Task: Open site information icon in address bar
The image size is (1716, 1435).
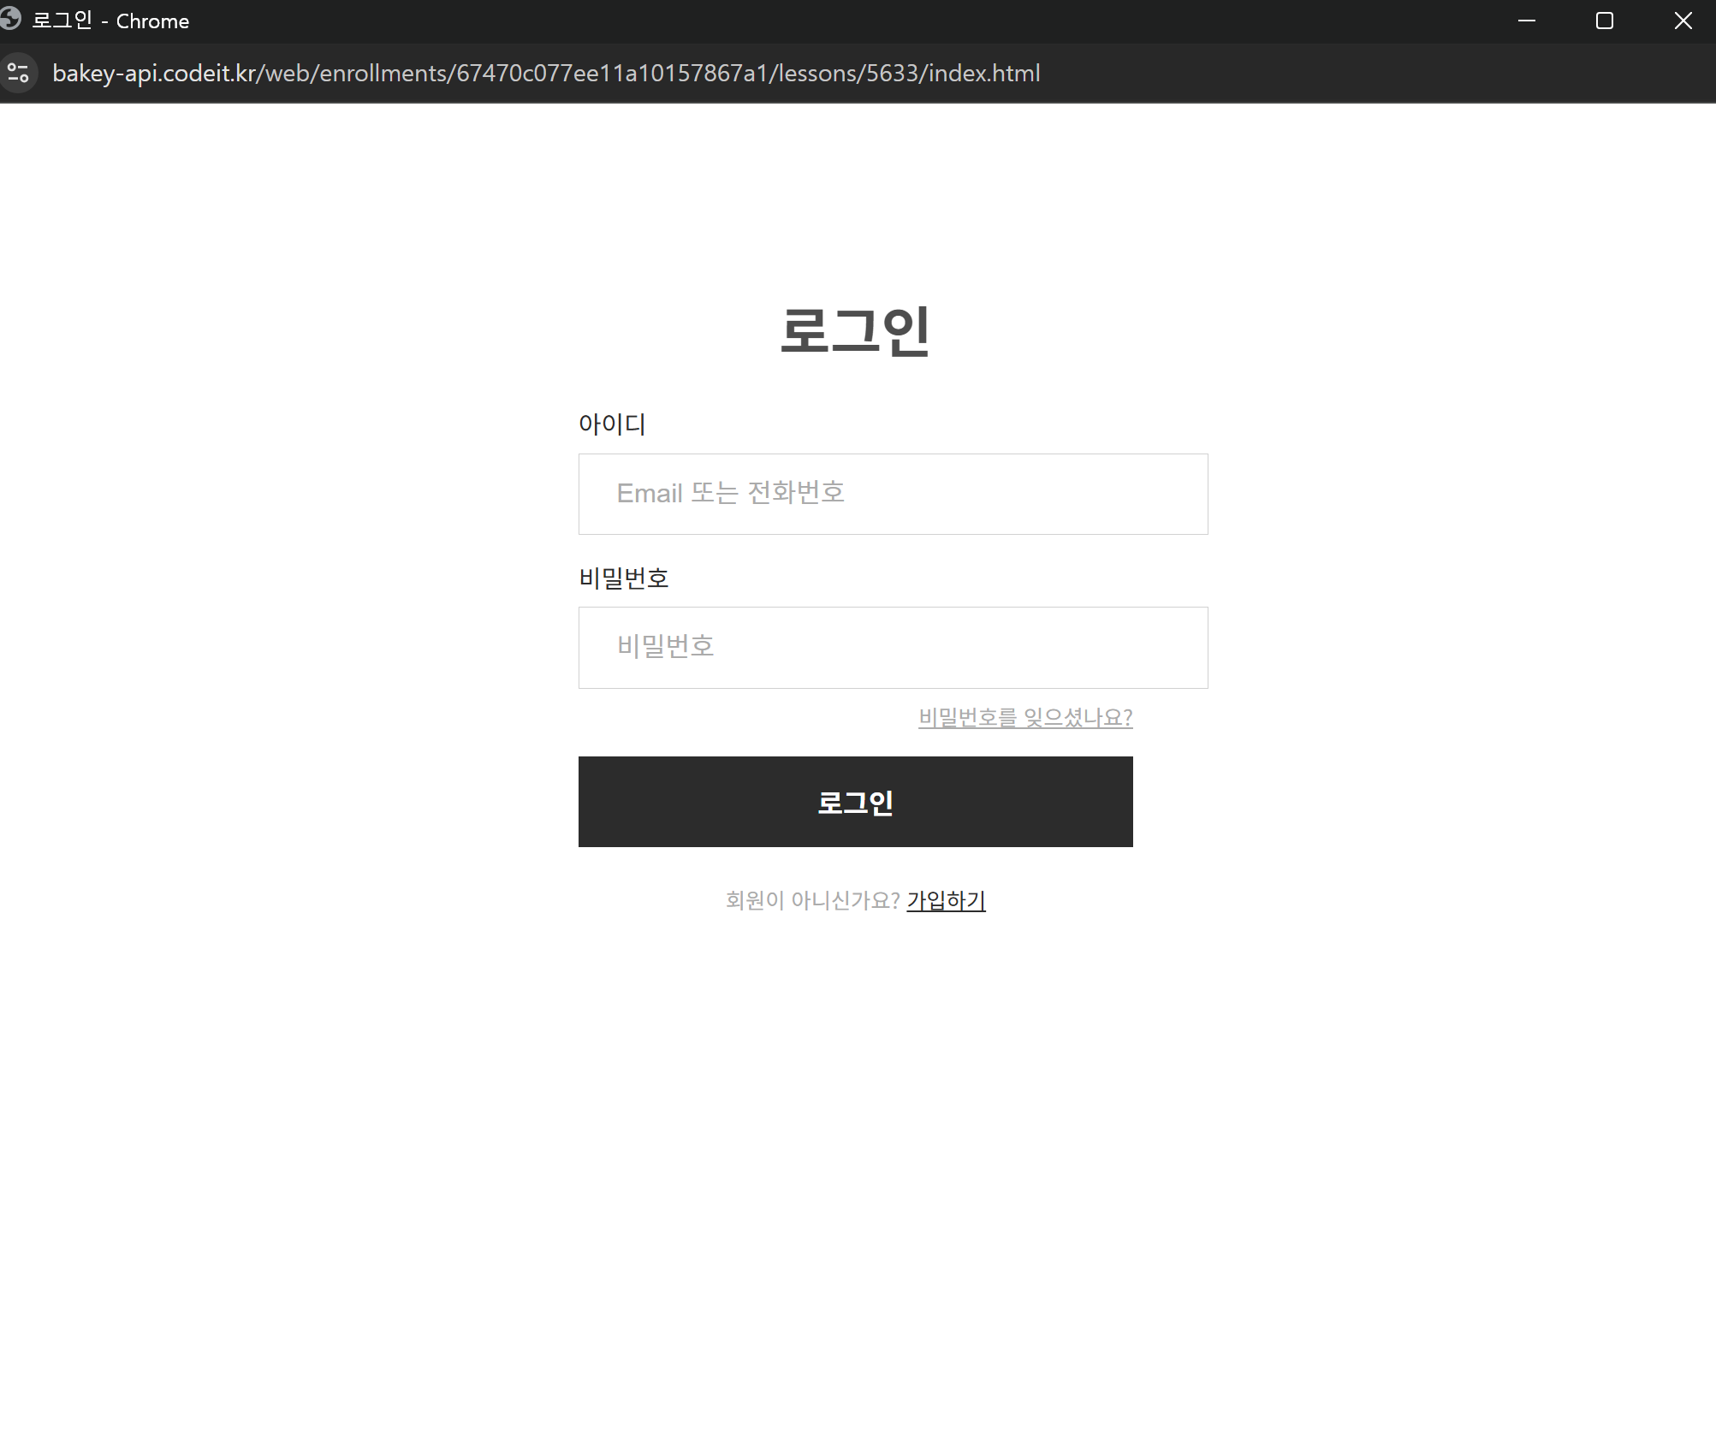Action: tap(18, 73)
